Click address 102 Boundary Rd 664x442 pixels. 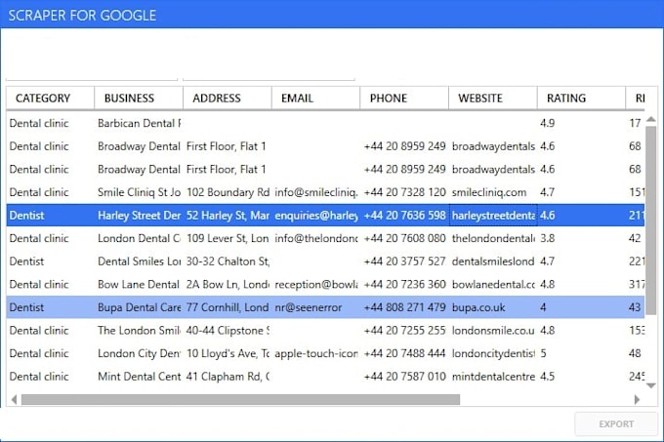(228, 192)
